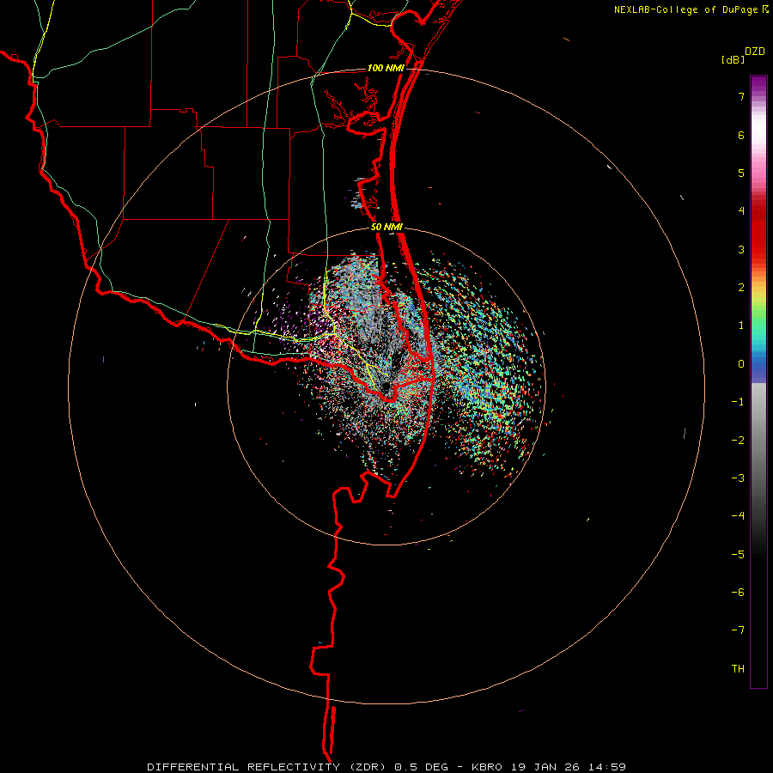The height and width of the screenshot is (773, 773).
Task: Click the purple top of the color bar
Action: coord(758,84)
